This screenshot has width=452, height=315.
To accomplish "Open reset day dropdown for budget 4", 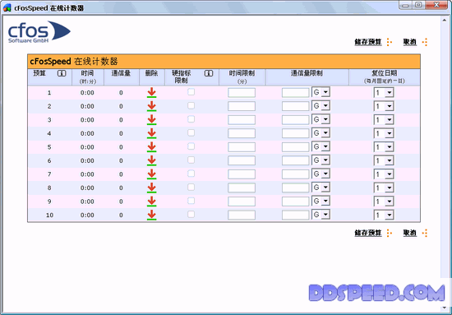I will tap(384, 133).
